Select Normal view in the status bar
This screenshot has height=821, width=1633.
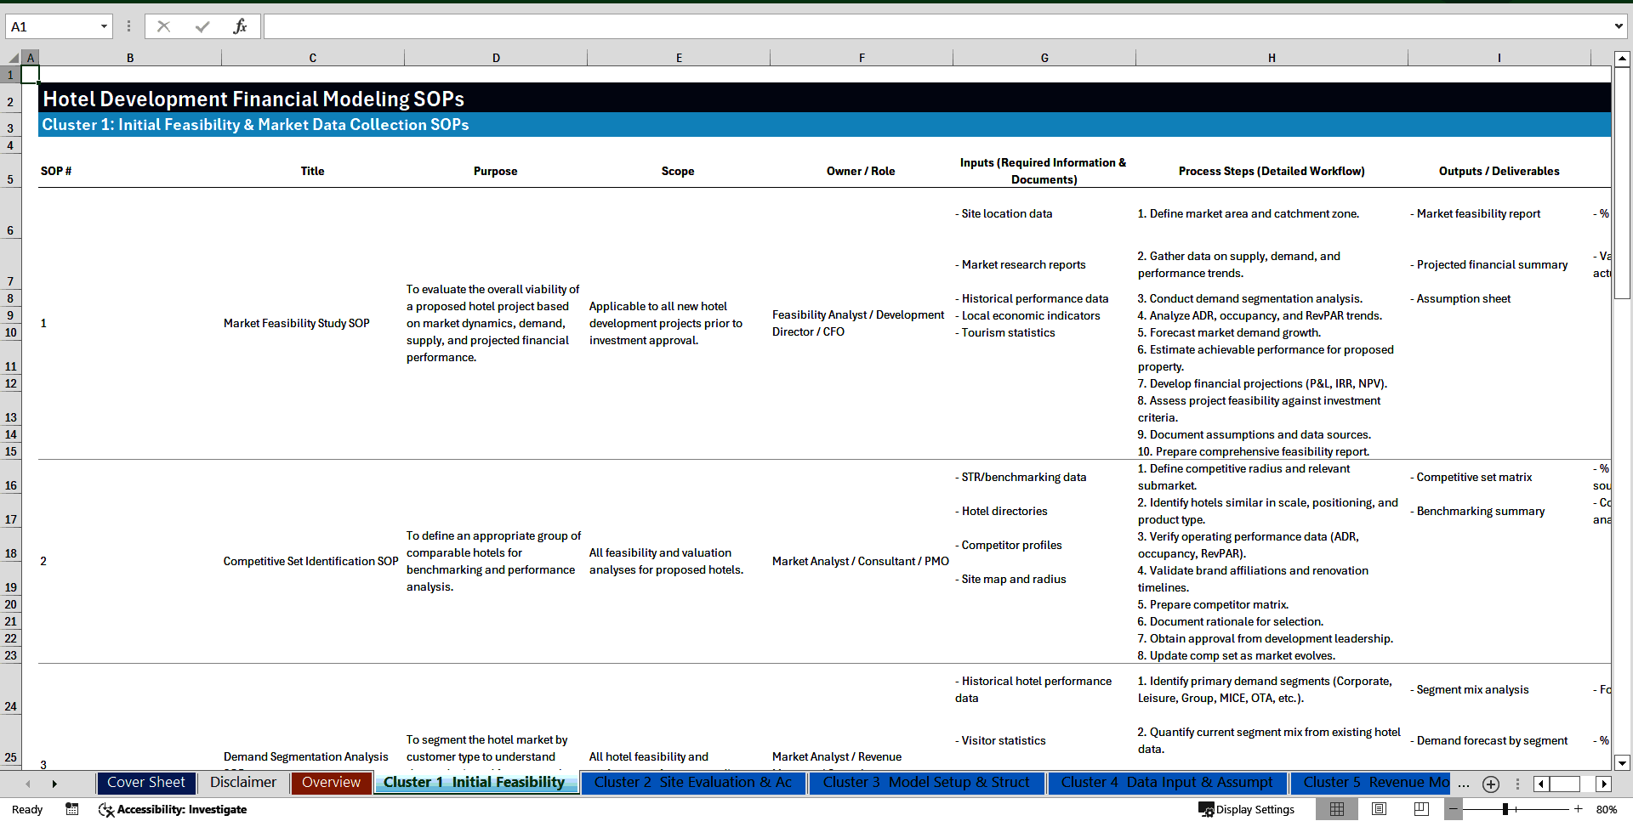tap(1336, 809)
